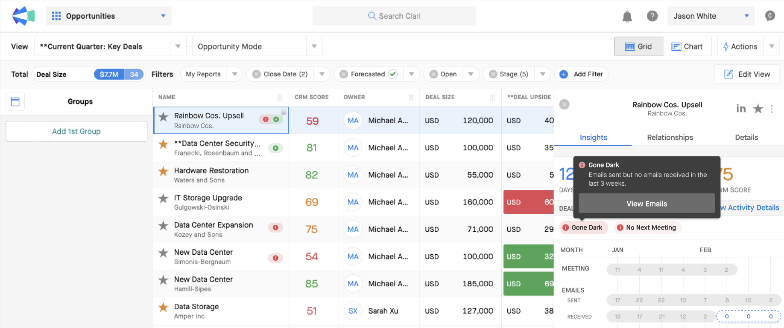Click red alert badge on Rainbow Cos. Upsell
The image size is (784, 328).
[x=266, y=119]
